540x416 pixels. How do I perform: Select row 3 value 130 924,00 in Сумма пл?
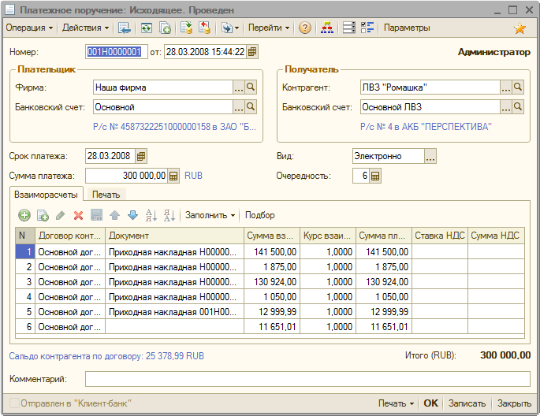click(384, 282)
